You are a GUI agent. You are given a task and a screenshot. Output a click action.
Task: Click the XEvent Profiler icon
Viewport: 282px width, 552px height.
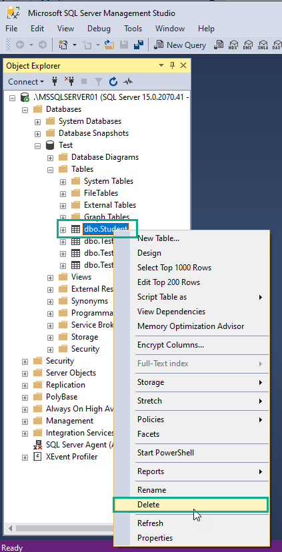[38, 457]
